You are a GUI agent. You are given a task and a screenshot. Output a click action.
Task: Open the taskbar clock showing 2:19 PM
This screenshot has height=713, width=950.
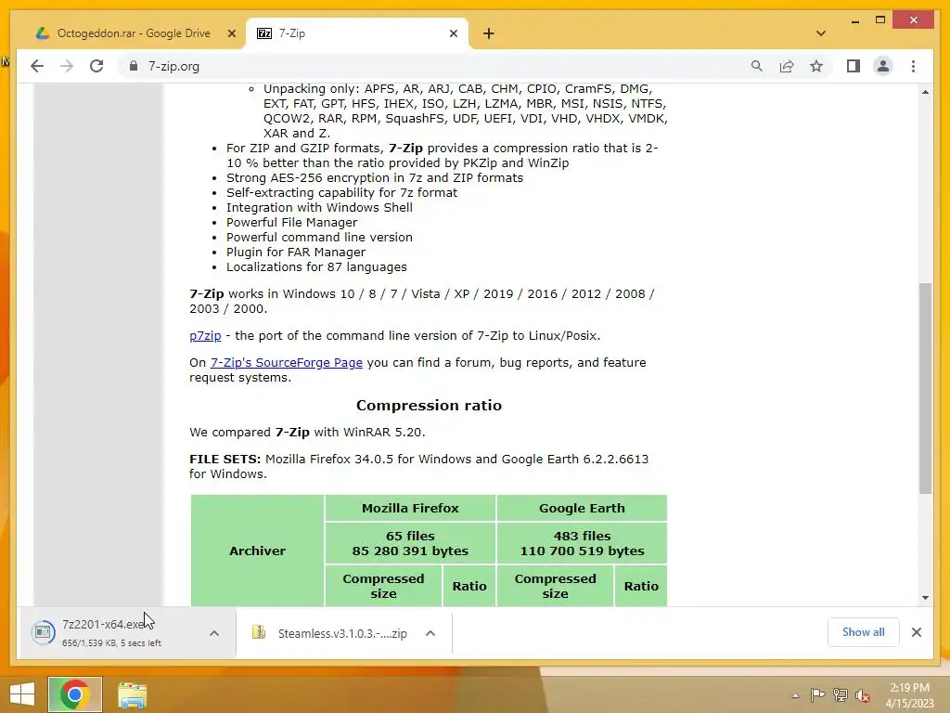pos(909,694)
